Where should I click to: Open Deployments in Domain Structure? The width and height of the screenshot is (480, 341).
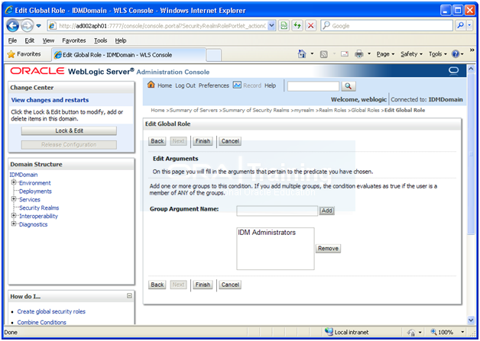pyautogui.click(x=35, y=191)
